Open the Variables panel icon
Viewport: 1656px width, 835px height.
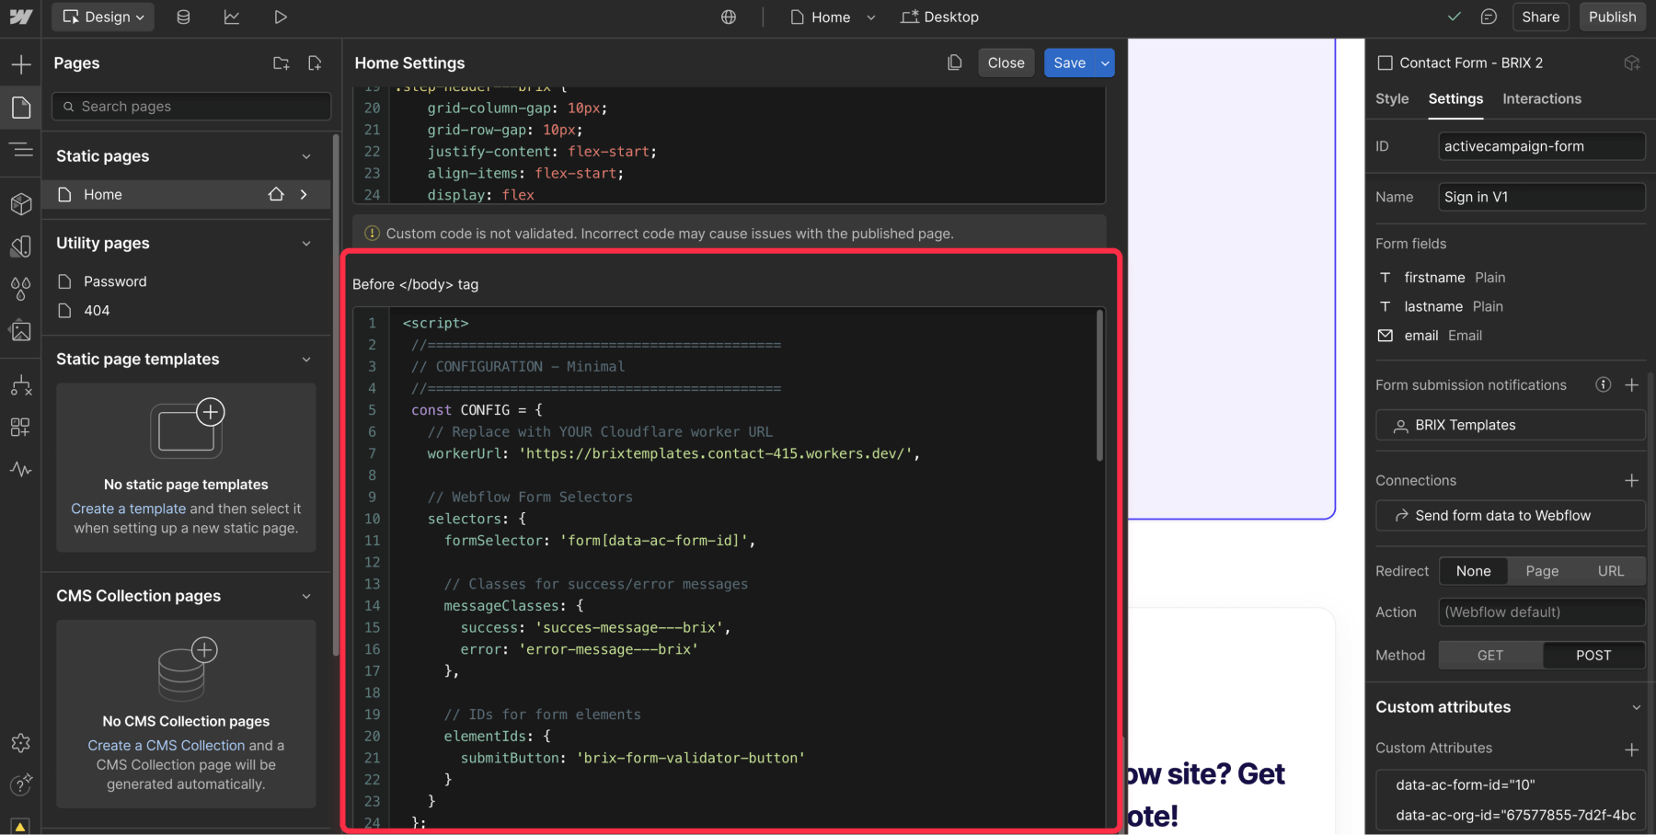tap(20, 246)
